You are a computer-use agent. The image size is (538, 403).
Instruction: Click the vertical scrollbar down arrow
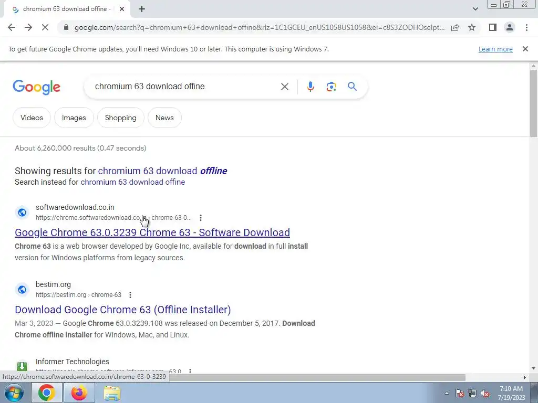533,368
